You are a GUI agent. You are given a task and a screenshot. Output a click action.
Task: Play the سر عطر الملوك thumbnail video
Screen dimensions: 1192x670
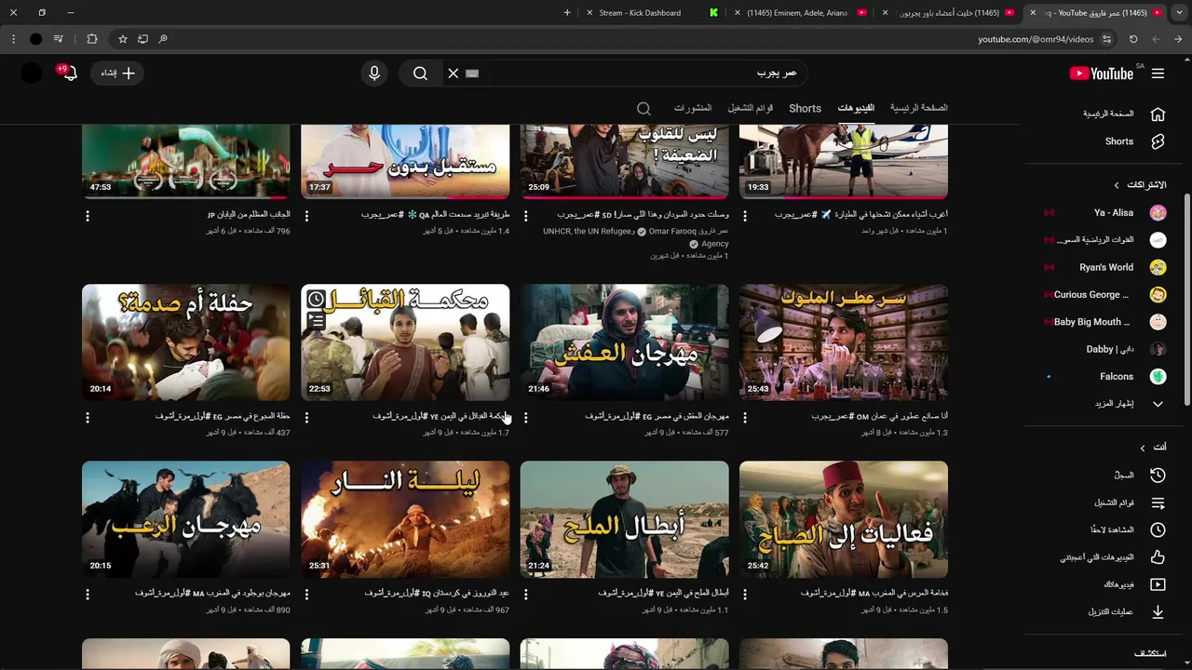pos(844,342)
